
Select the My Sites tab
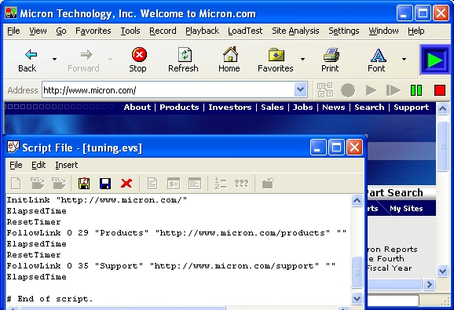pyautogui.click(x=406, y=209)
